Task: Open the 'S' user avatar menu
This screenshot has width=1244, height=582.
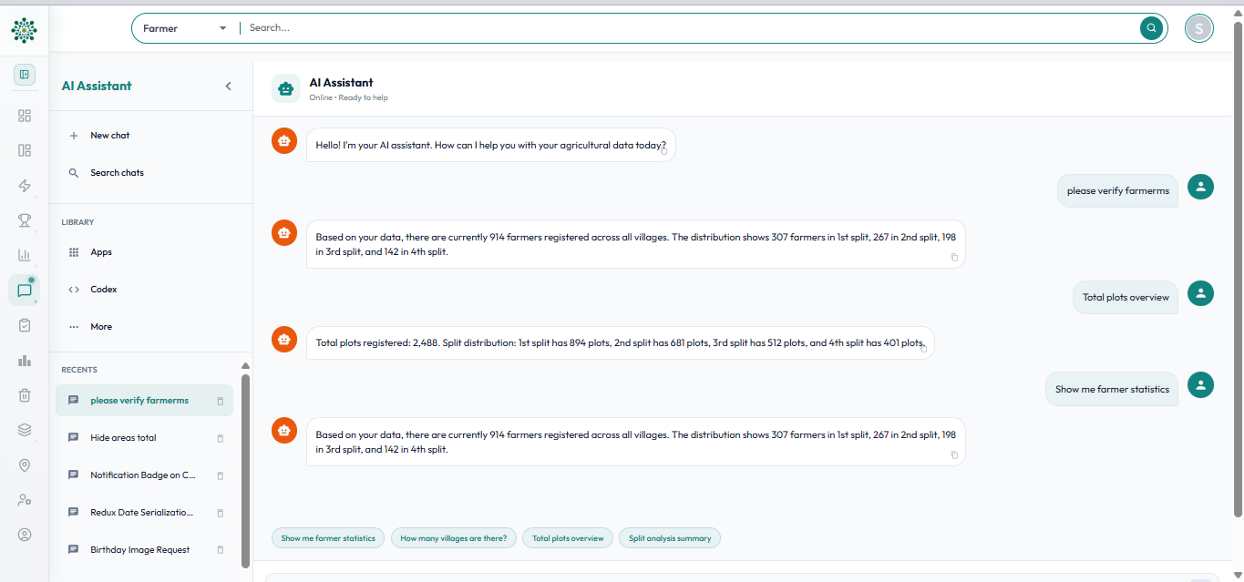Action: pos(1199,28)
